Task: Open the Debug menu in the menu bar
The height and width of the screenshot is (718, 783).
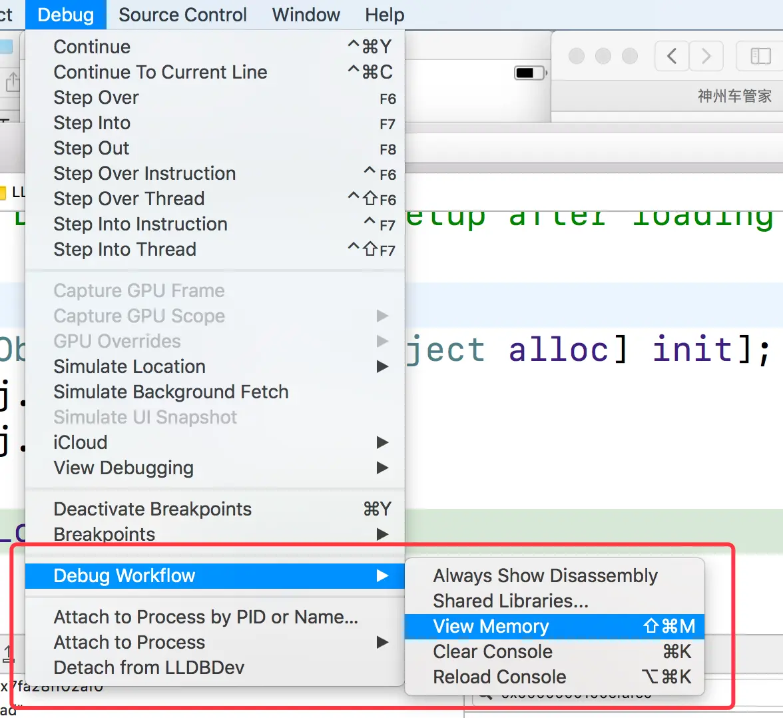Action: pyautogui.click(x=65, y=15)
